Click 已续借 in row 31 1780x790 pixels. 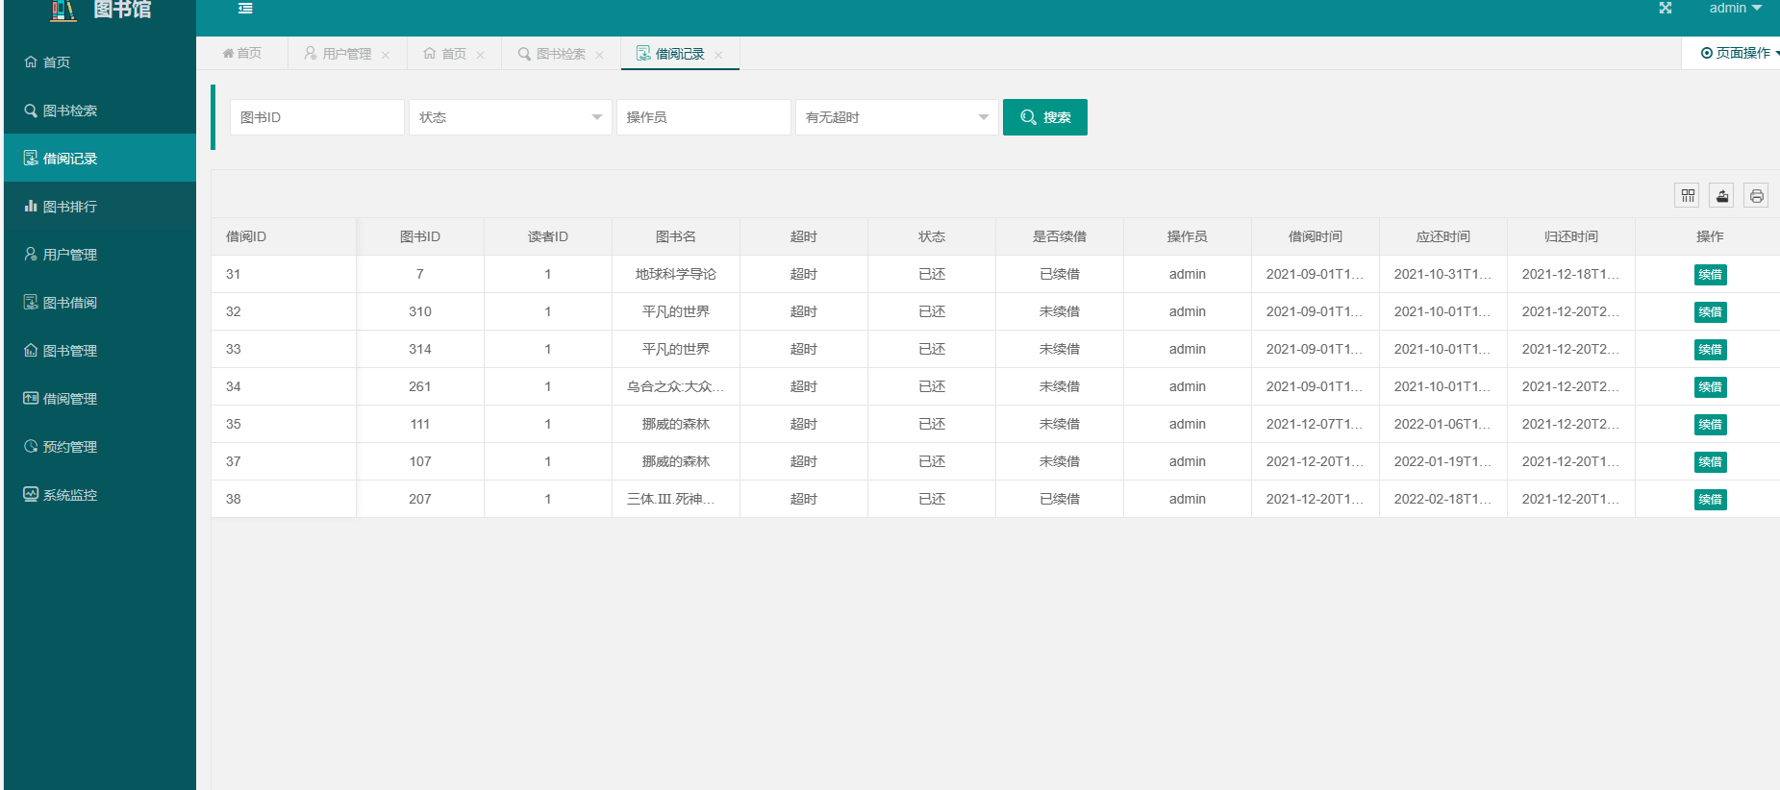(x=1060, y=274)
